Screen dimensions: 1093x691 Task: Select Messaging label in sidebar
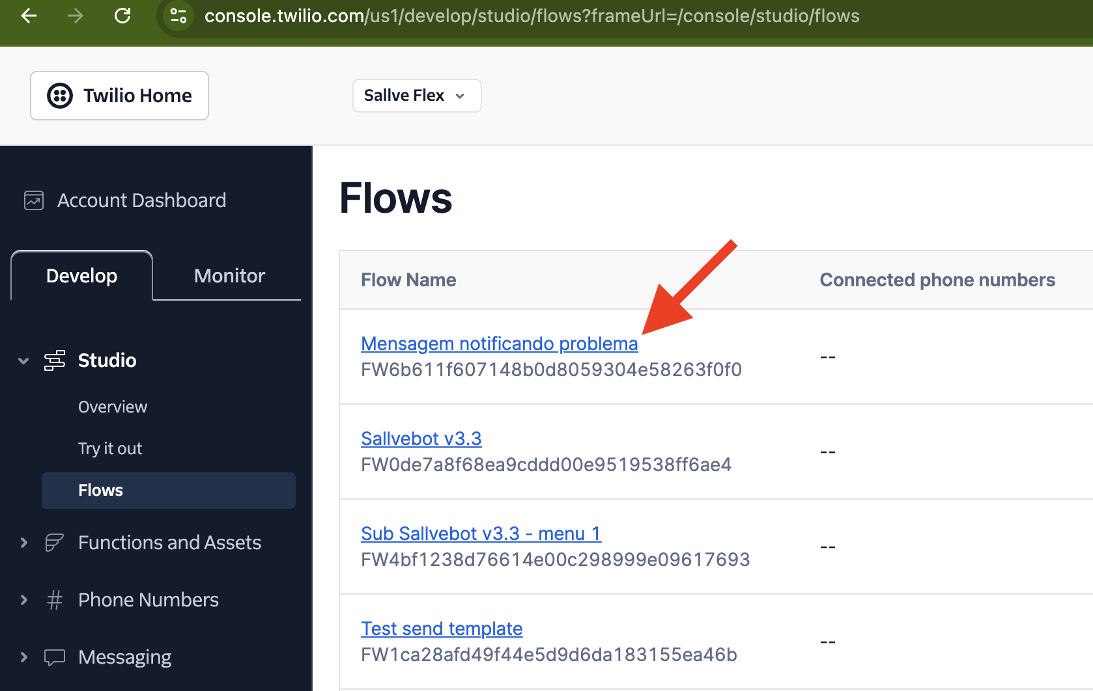(x=125, y=657)
